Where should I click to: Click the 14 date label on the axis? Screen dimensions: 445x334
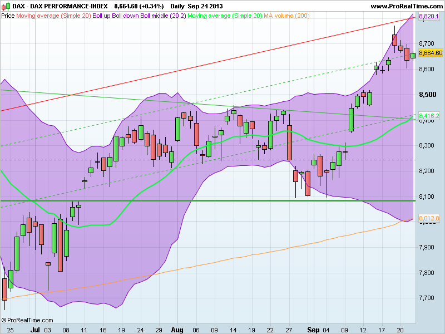click(x=233, y=330)
